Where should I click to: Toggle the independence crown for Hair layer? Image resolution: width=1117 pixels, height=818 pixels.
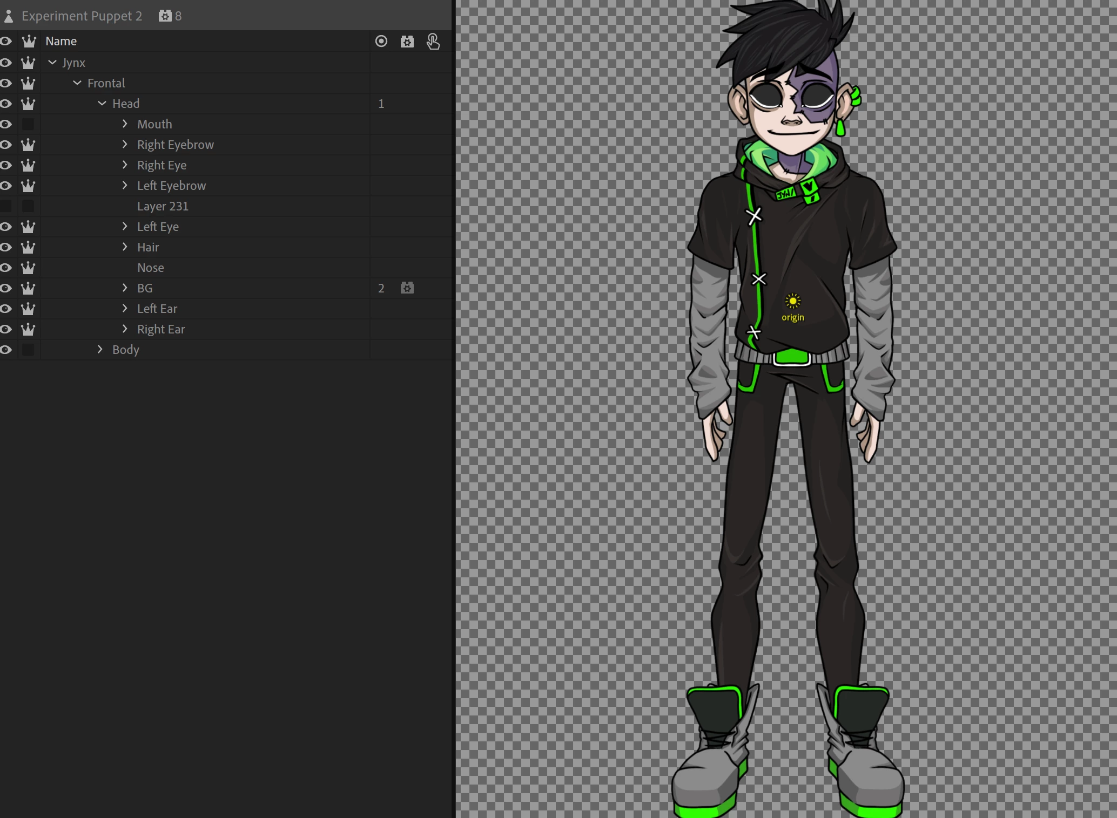point(28,247)
